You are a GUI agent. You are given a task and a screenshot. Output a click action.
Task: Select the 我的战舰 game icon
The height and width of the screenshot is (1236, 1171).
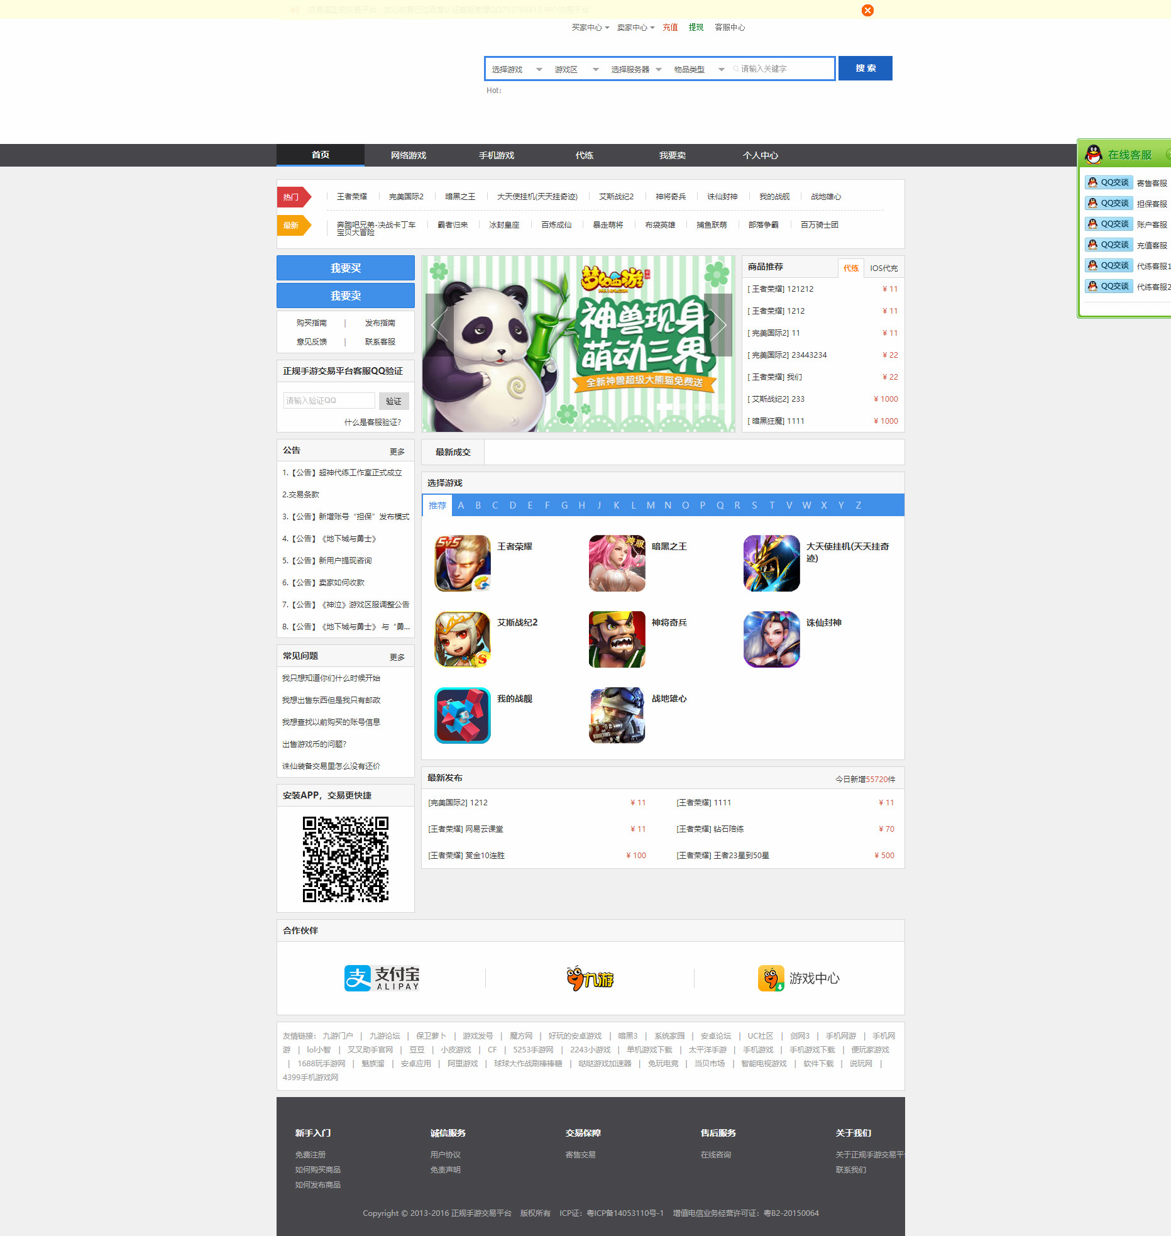(x=463, y=715)
